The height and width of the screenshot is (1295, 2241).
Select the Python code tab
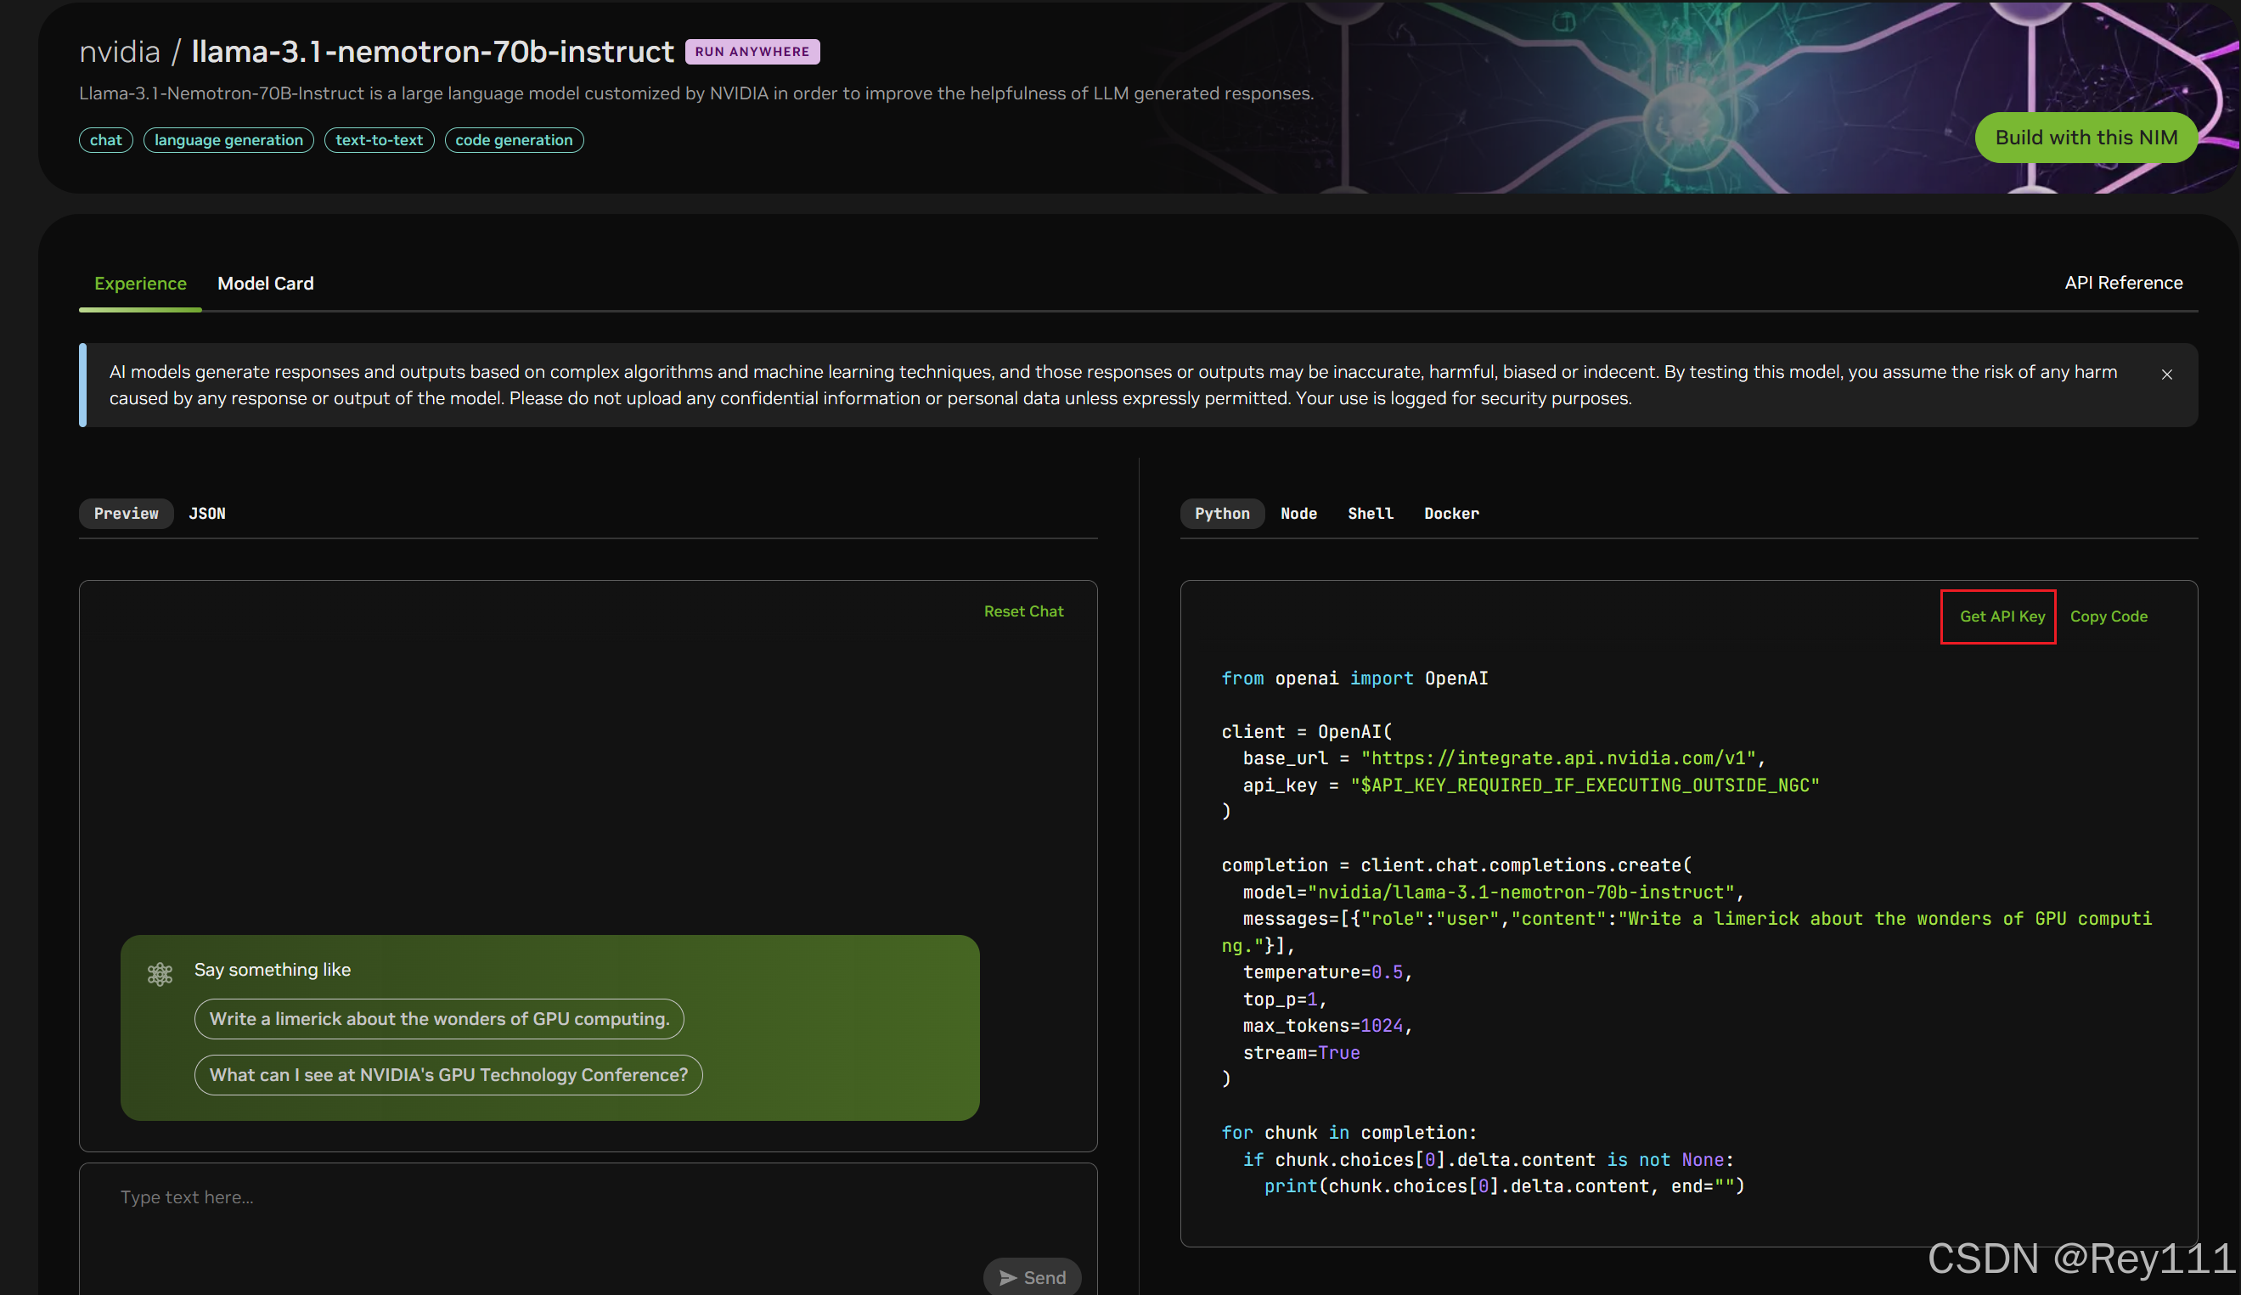(1222, 513)
